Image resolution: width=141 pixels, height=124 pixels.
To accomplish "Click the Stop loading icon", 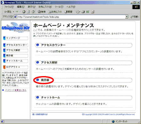I will (24, 12).
